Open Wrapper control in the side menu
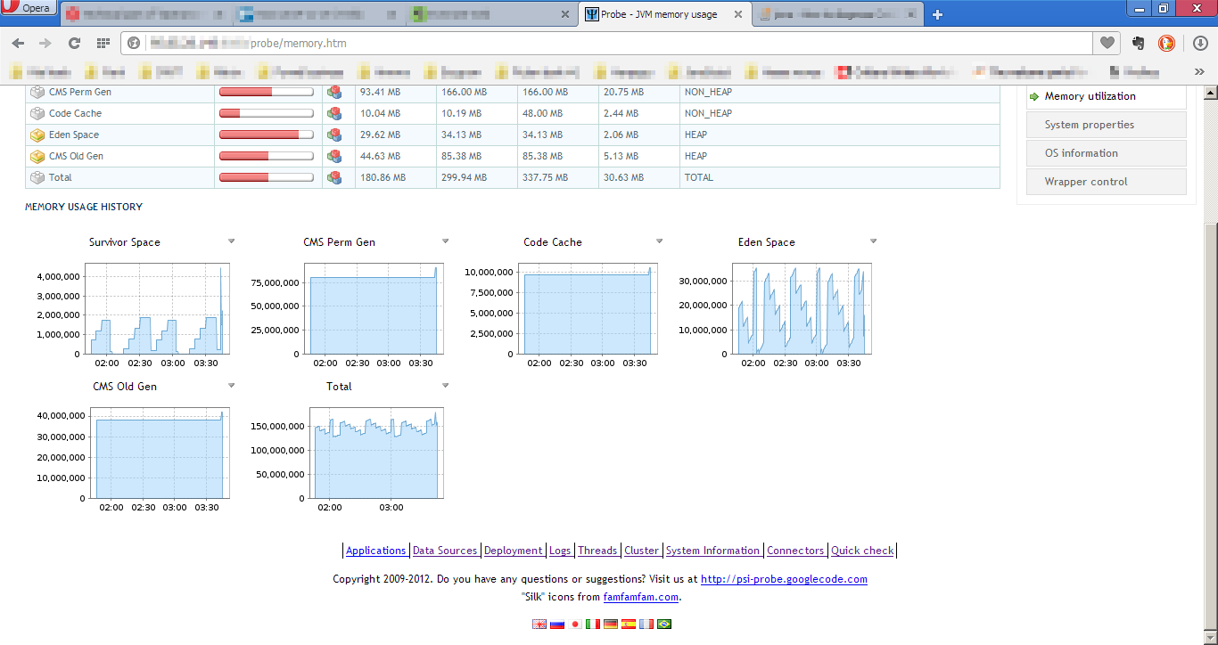1218x645 pixels. (1107, 182)
